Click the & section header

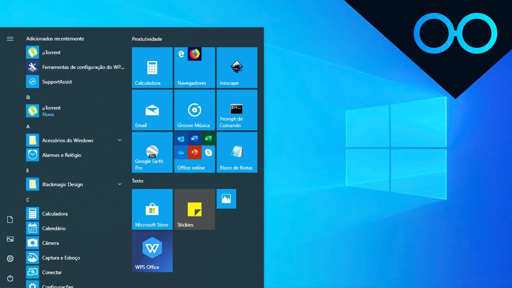pos(28,97)
